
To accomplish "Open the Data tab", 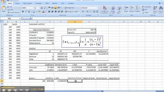I will click(x=47, y=3).
